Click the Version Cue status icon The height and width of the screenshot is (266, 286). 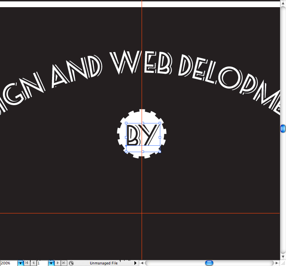click(x=71, y=263)
